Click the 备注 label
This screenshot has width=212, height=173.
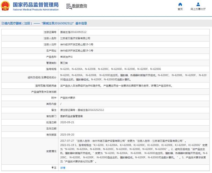54,110
